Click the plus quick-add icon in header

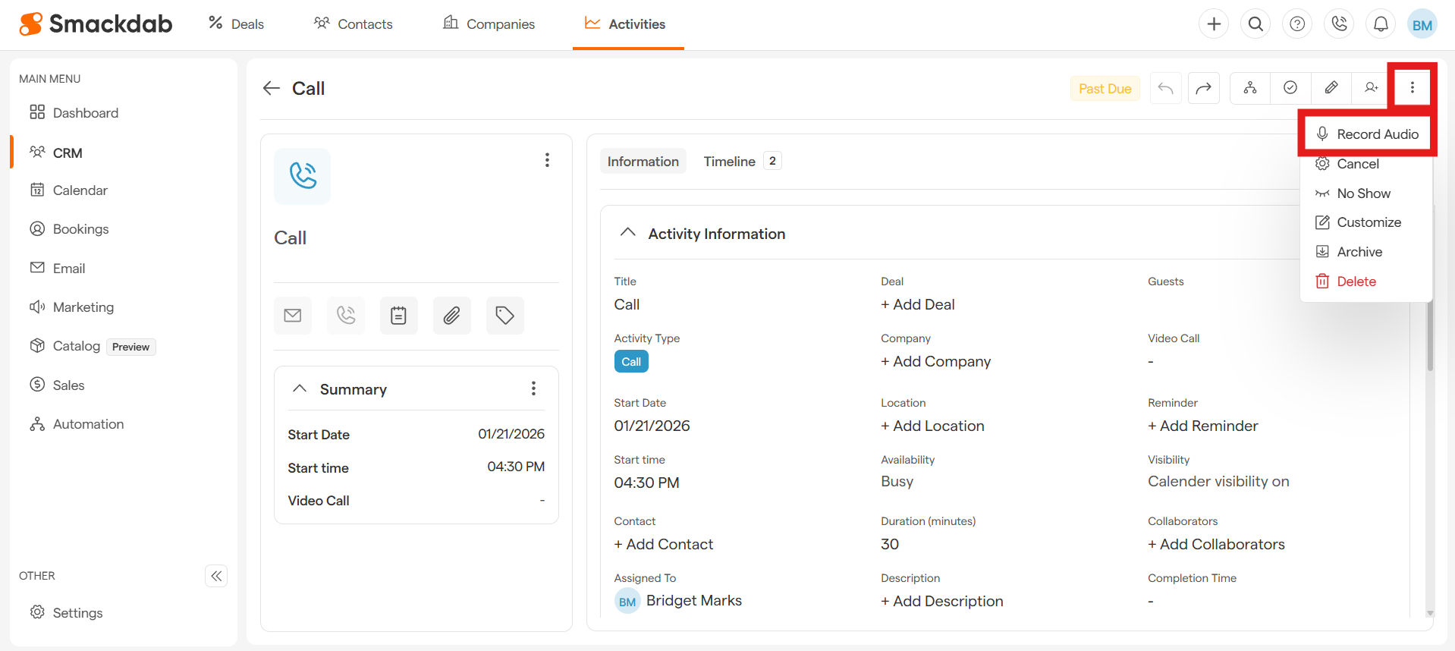[x=1214, y=24]
